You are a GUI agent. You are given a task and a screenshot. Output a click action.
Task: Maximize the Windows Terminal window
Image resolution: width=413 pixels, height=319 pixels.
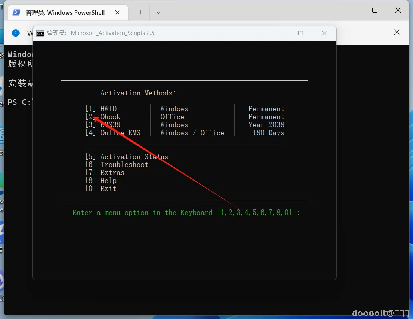(375, 10)
